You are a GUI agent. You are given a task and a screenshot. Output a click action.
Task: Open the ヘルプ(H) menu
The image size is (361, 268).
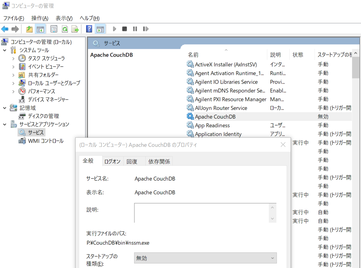90,18
